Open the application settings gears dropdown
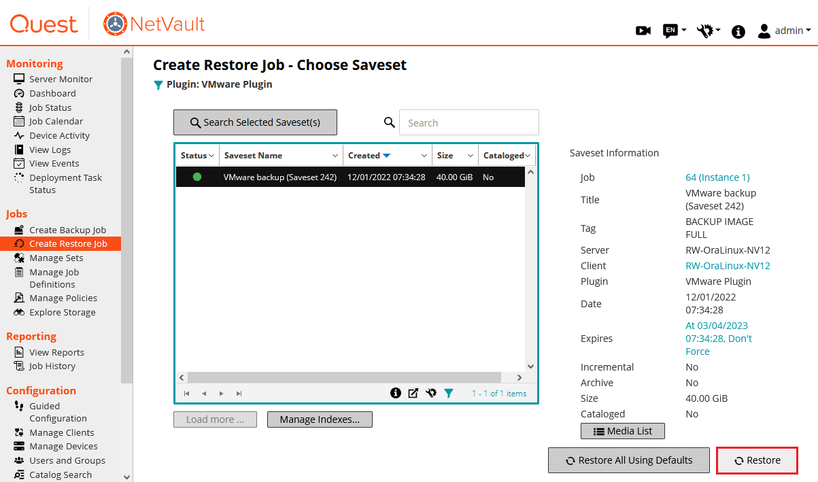The height and width of the screenshot is (482, 818). point(709,31)
